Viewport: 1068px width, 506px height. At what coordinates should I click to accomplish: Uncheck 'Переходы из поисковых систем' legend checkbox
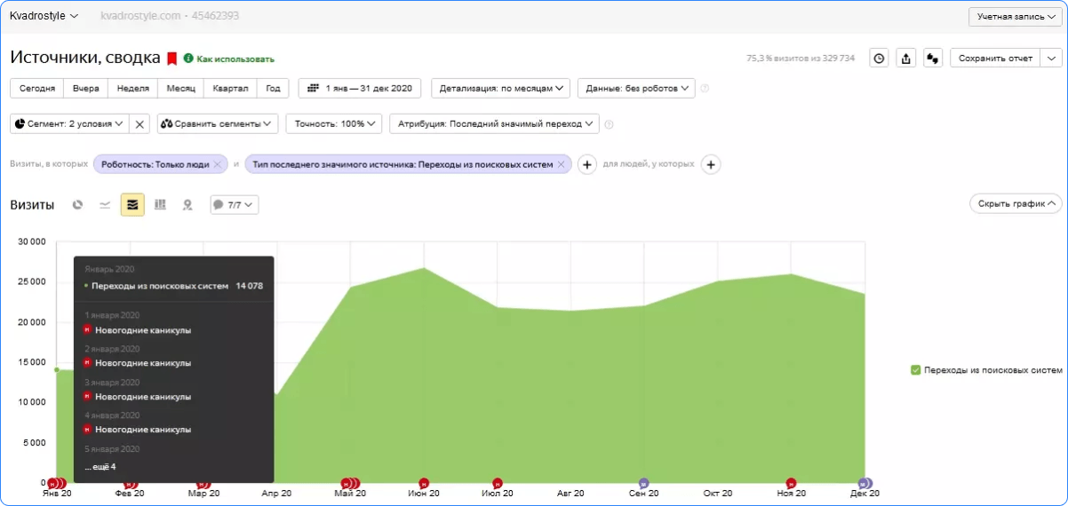[916, 370]
